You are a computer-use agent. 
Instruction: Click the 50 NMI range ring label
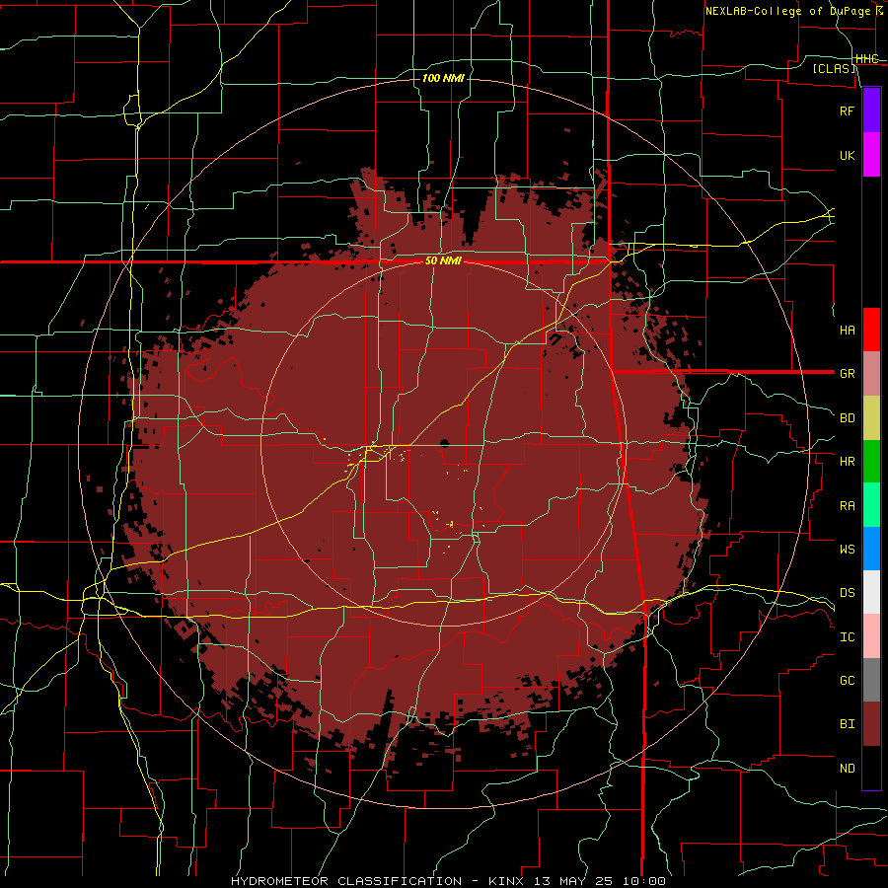pyautogui.click(x=443, y=261)
